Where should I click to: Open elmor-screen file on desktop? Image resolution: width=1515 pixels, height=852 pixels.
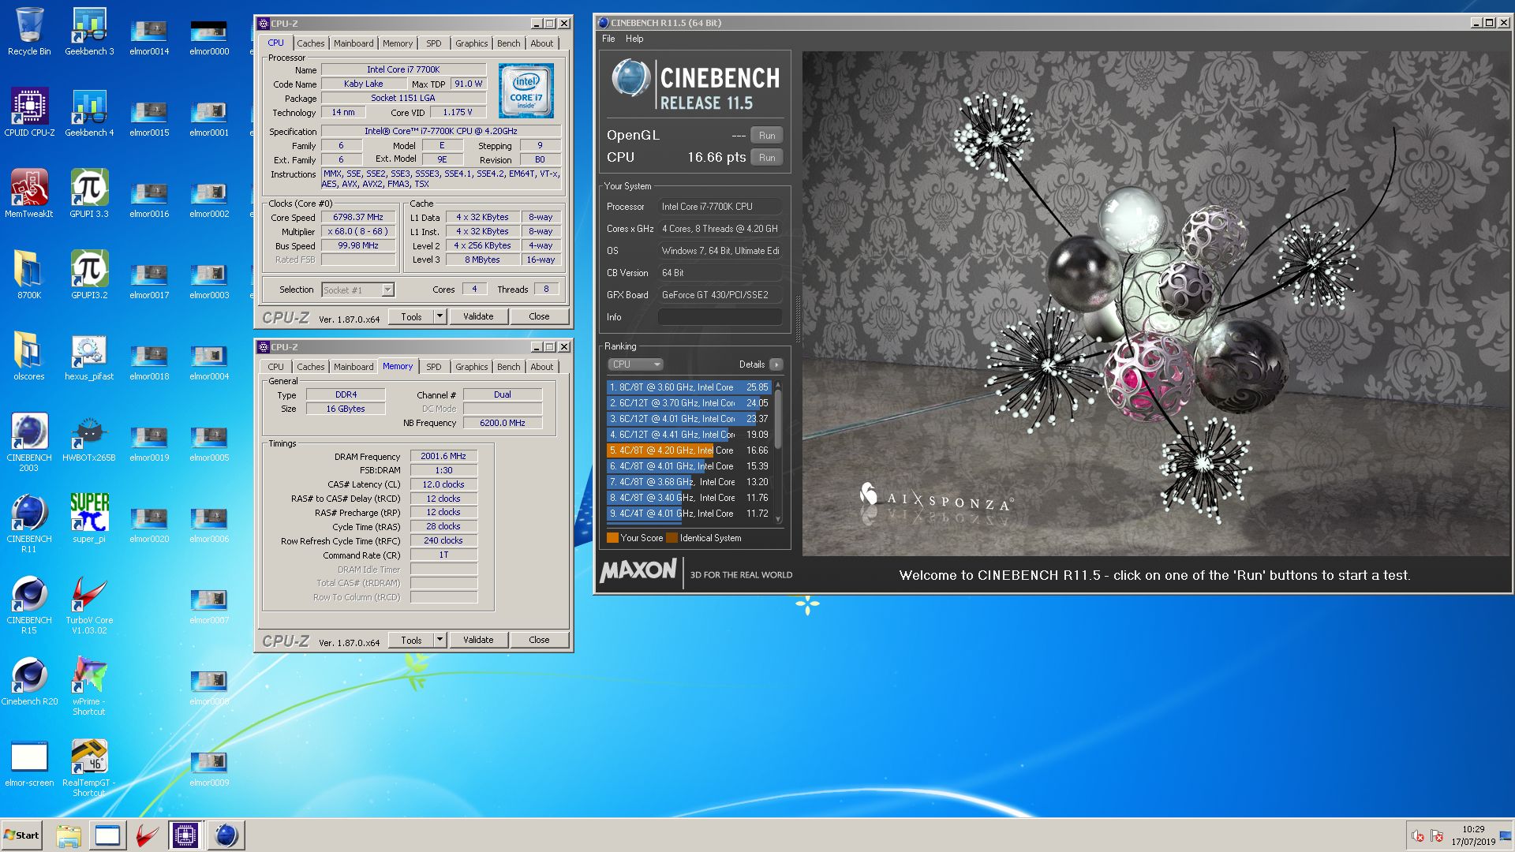[x=29, y=763]
